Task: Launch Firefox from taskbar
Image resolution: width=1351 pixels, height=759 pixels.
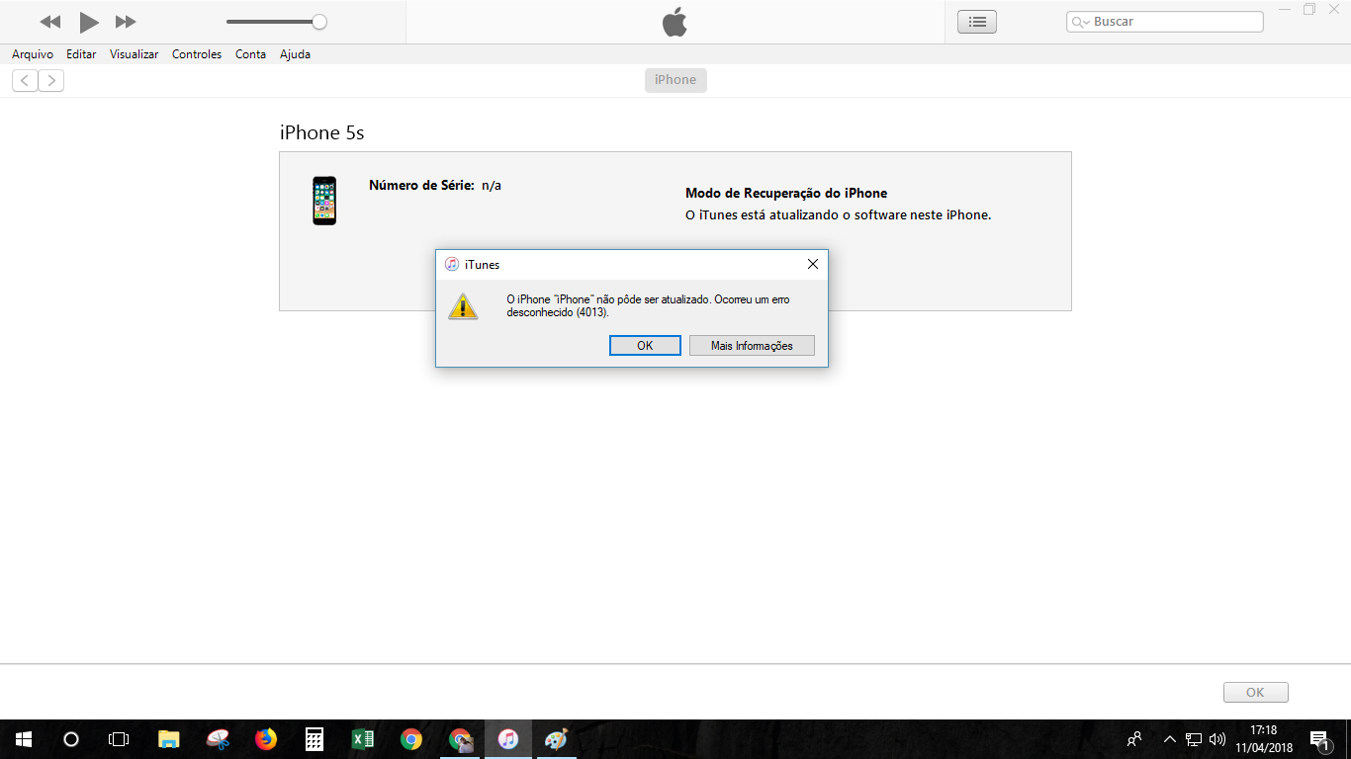Action: click(x=266, y=738)
